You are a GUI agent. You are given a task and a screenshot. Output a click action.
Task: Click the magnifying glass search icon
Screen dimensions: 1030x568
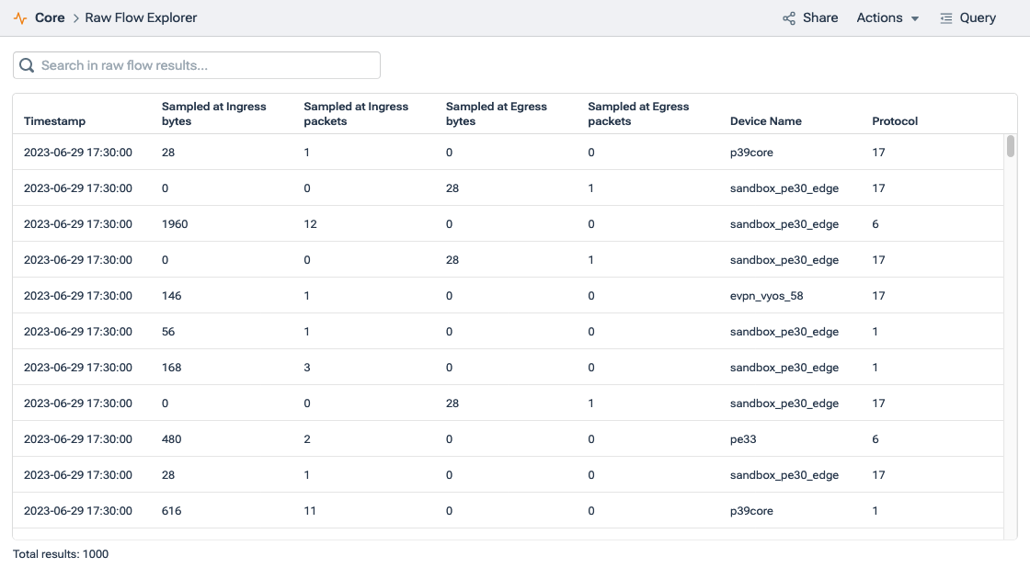pos(29,64)
